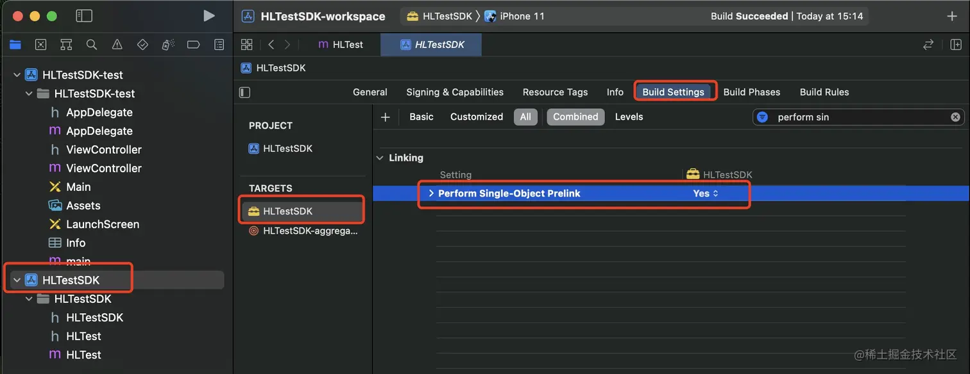Screen dimensions: 970x374
Task: Open the Find navigator magnifier icon
Action: tap(92, 45)
